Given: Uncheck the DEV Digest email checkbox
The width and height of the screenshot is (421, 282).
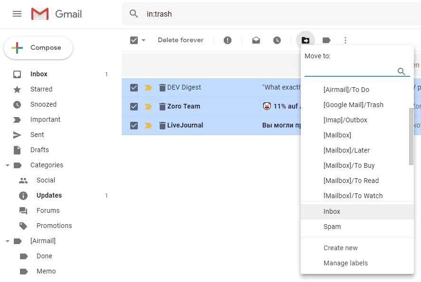Looking at the screenshot, I should (x=134, y=88).
